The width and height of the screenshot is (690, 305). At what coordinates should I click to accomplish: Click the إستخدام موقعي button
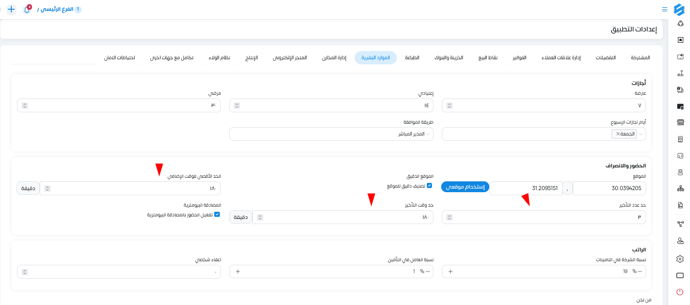pos(465,187)
